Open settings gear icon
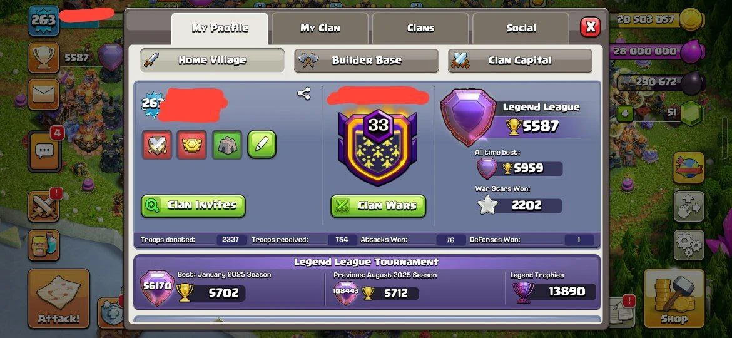Screen dimensions: 732x338 pos(689,245)
